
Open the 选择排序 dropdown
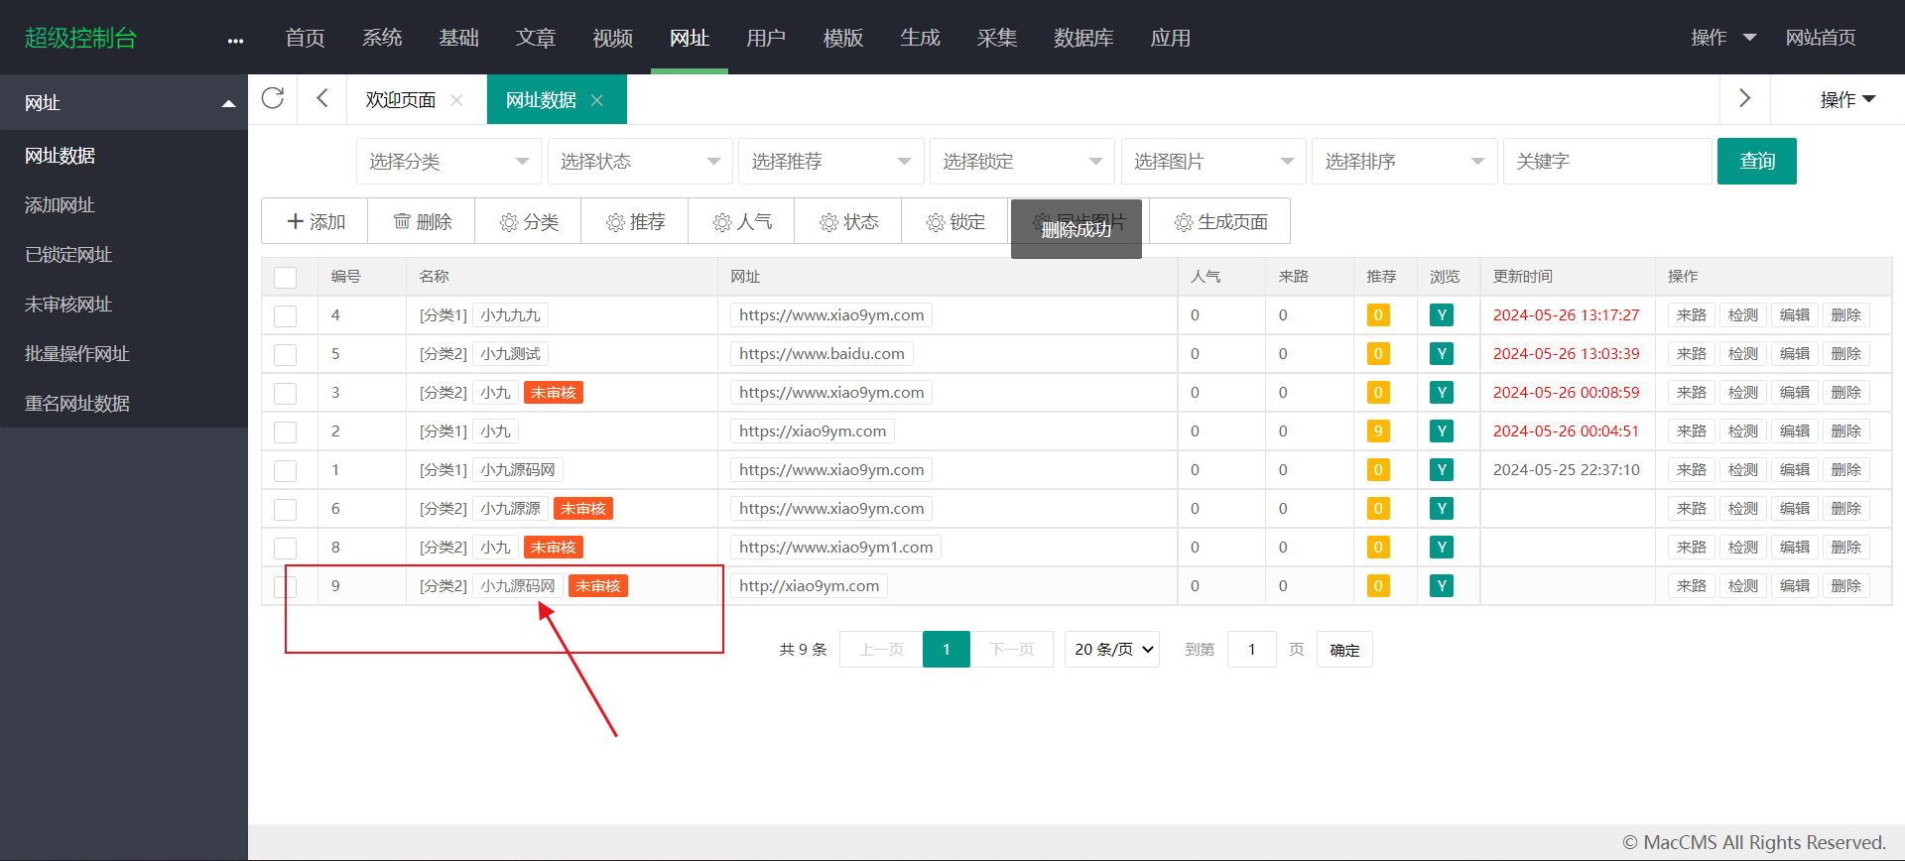[1404, 161]
